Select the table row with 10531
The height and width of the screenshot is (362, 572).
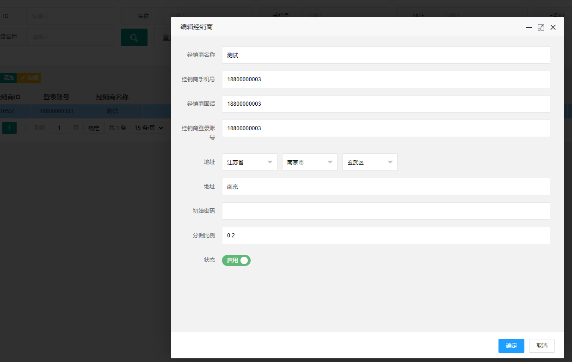click(86, 111)
